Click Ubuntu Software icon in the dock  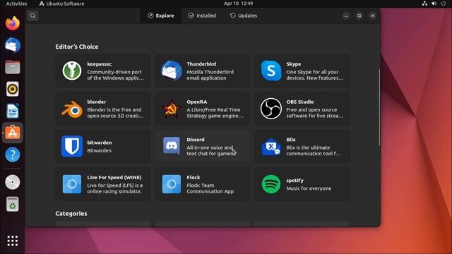click(13, 133)
